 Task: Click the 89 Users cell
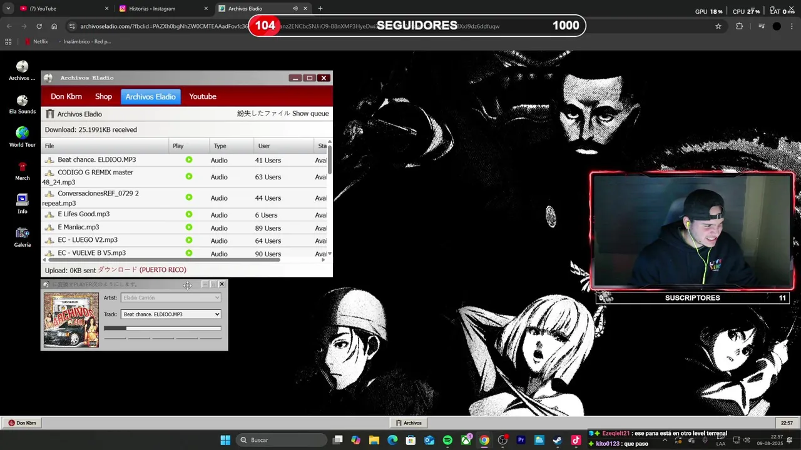pyautogui.click(x=268, y=228)
